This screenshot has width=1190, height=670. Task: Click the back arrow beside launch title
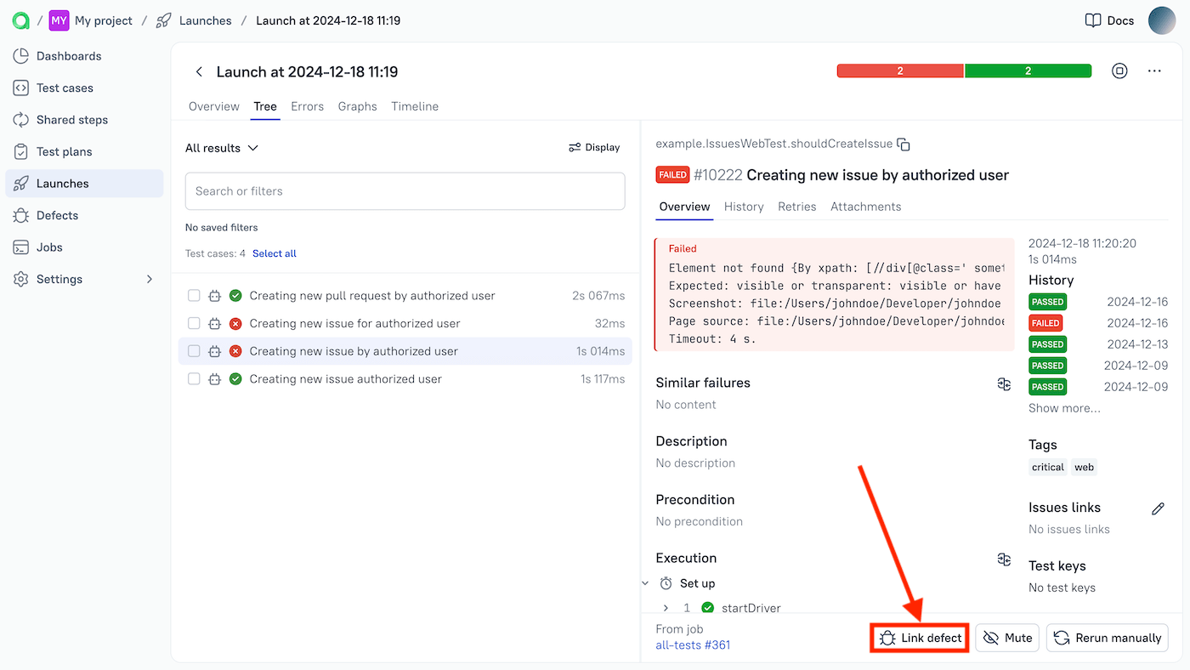[x=199, y=72]
